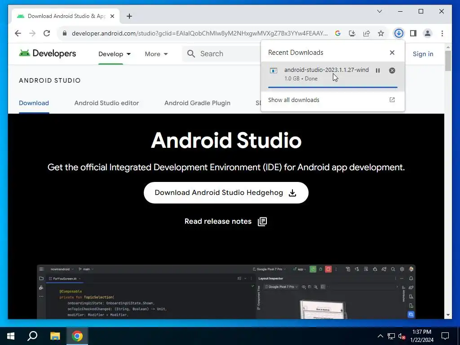
Task: Click the muted volume tray icon
Action: click(x=402, y=336)
